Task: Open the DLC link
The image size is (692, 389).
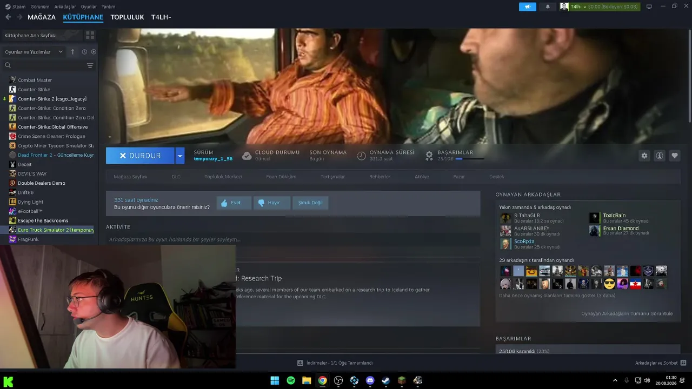Action: 176,177
